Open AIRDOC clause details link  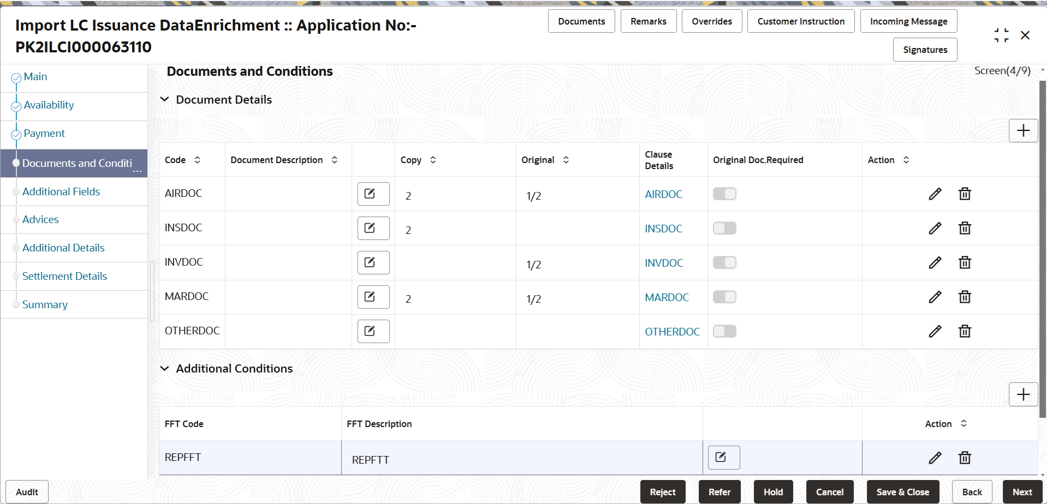(663, 194)
